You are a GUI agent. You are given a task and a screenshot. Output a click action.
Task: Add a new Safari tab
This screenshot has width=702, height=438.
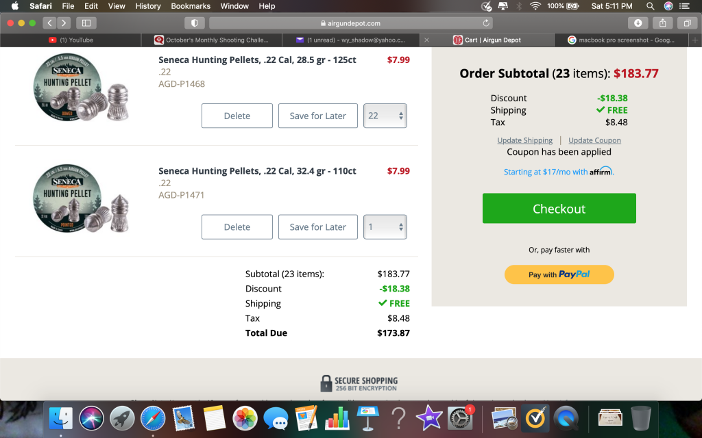coord(695,40)
